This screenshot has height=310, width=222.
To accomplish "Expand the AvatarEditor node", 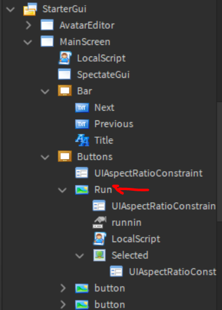I will tap(28, 25).
